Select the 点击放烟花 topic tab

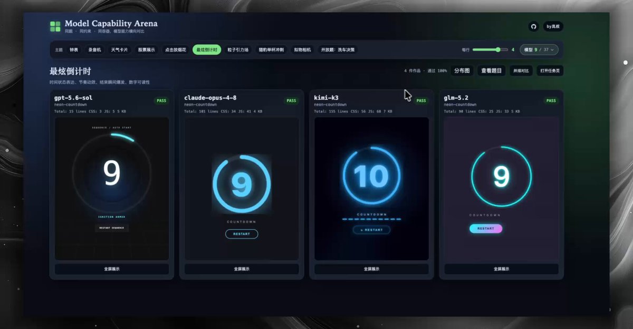[x=175, y=50]
